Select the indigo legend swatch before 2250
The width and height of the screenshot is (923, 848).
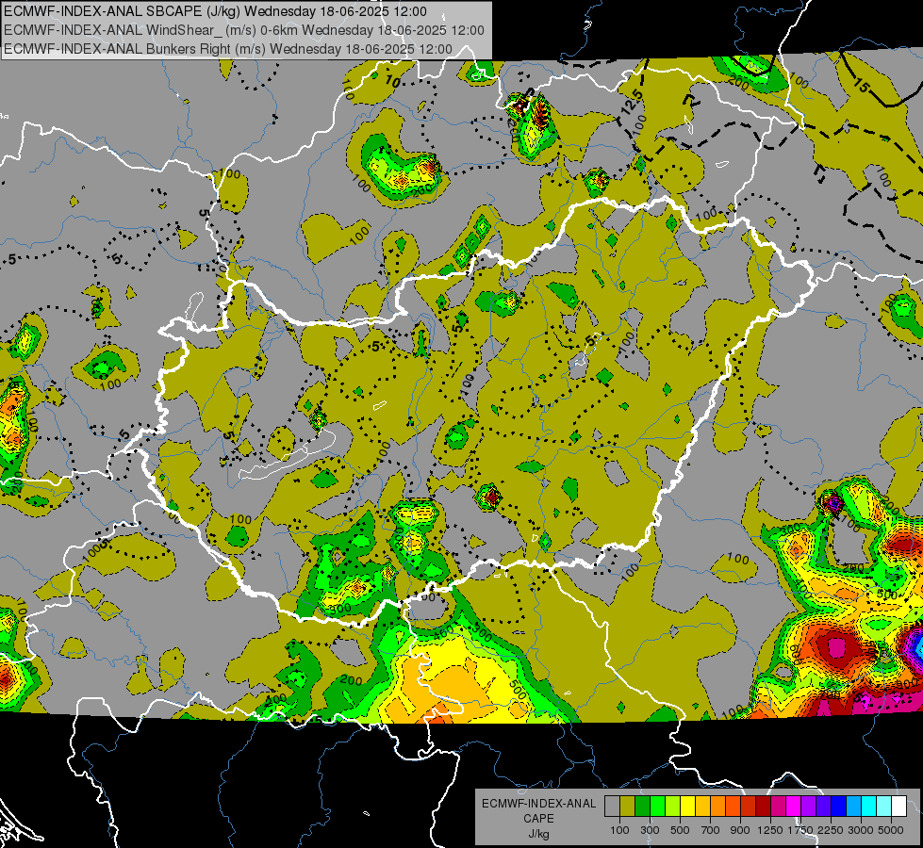(823, 806)
